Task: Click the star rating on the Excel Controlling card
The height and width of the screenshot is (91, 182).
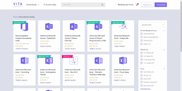Action: [19, 78]
